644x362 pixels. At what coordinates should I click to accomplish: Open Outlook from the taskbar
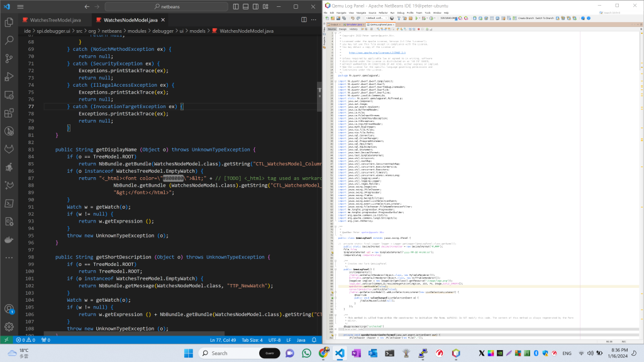coord(373,353)
